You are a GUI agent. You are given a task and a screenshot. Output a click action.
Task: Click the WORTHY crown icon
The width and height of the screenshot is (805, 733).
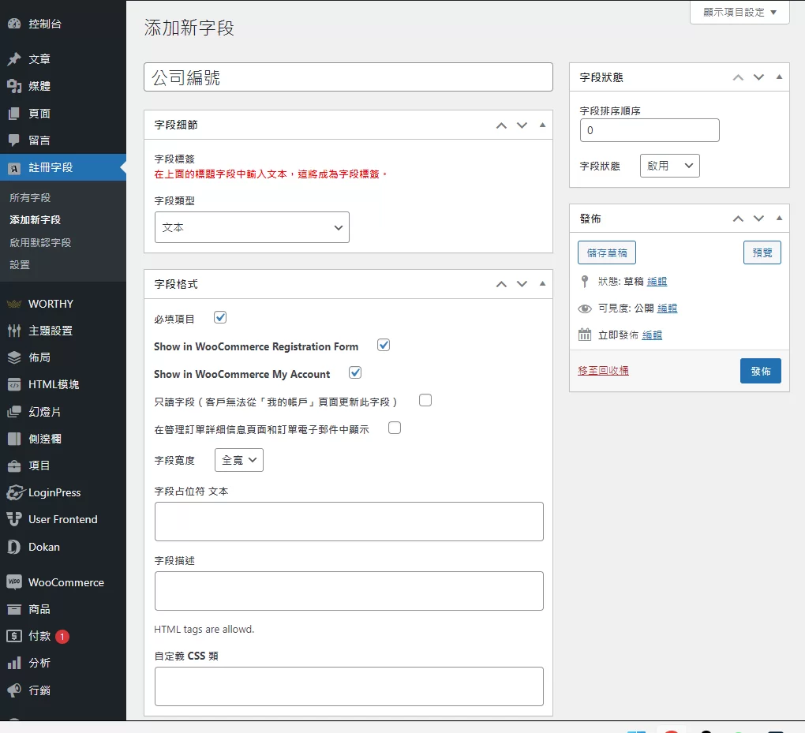[14, 304]
